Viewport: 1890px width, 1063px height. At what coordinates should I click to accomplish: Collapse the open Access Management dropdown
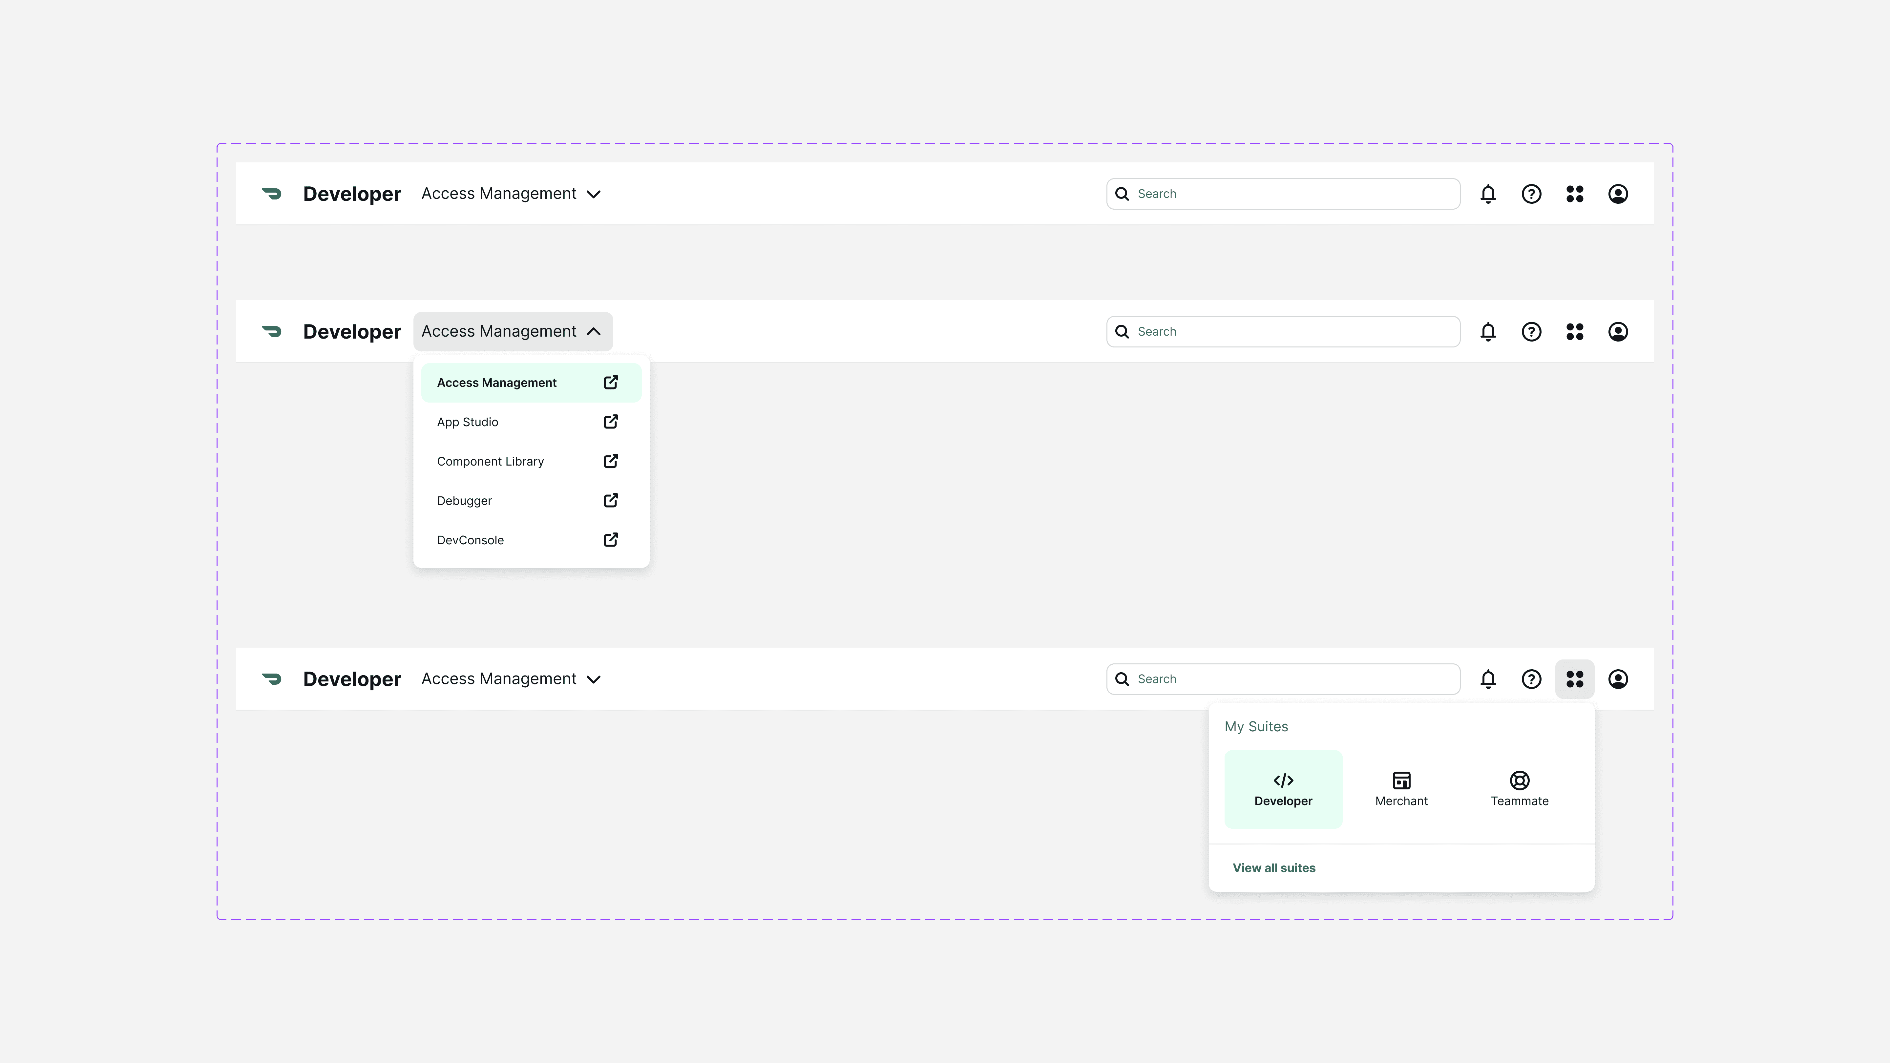pyautogui.click(x=512, y=332)
